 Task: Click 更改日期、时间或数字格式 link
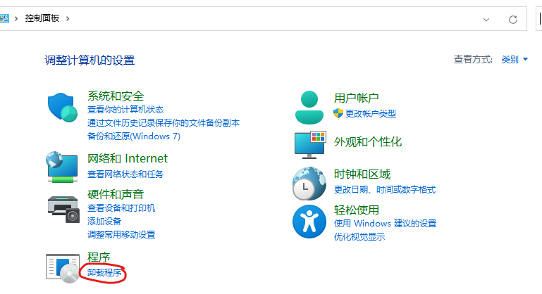[x=385, y=189]
